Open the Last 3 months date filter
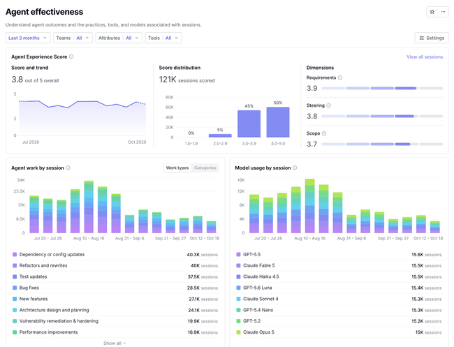The width and height of the screenshot is (454, 347). pyautogui.click(x=28, y=38)
